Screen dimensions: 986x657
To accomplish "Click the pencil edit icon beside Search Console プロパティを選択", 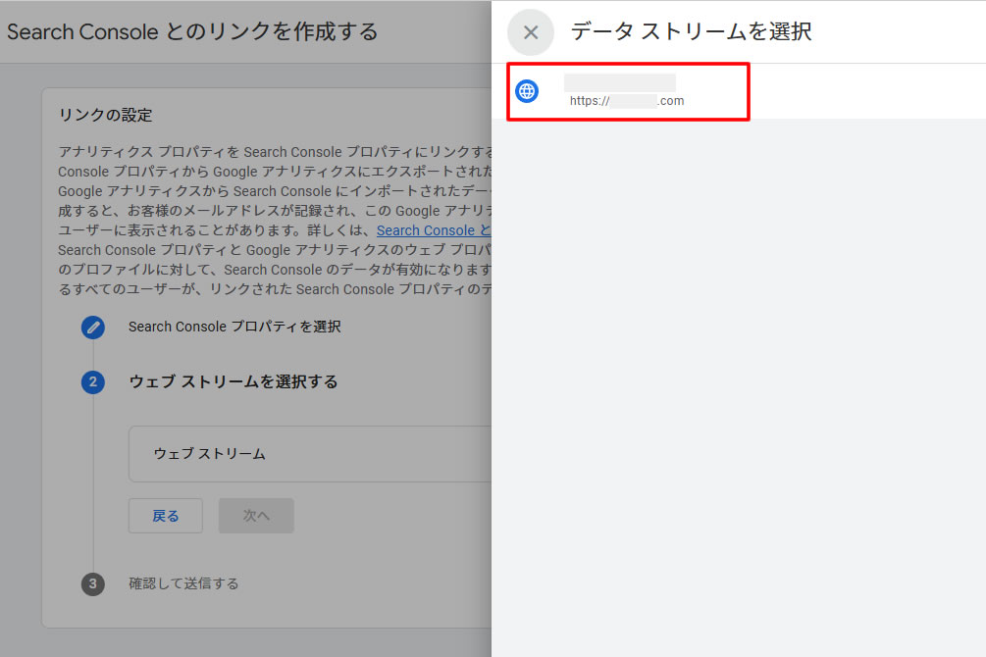I will tap(92, 327).
